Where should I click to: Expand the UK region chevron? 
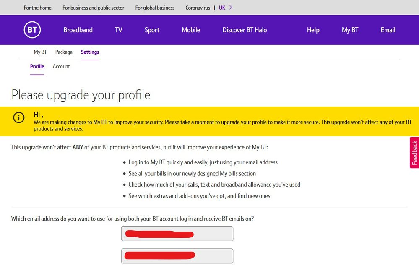coord(231,8)
